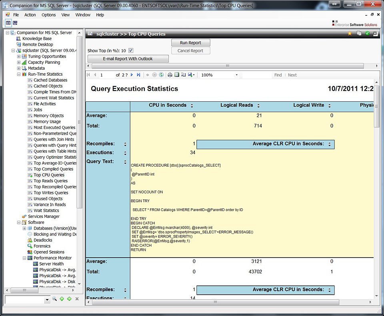Select Top Reads Queries in tree
Image resolution: width=384 pixels, height=316 pixels.
[51, 181]
